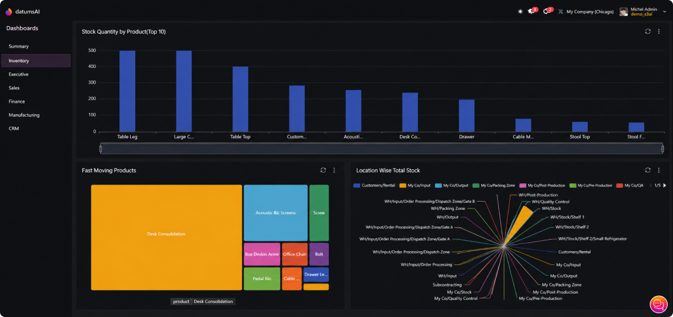Select the Bolt treemap tile
673x317 pixels.
click(x=319, y=254)
